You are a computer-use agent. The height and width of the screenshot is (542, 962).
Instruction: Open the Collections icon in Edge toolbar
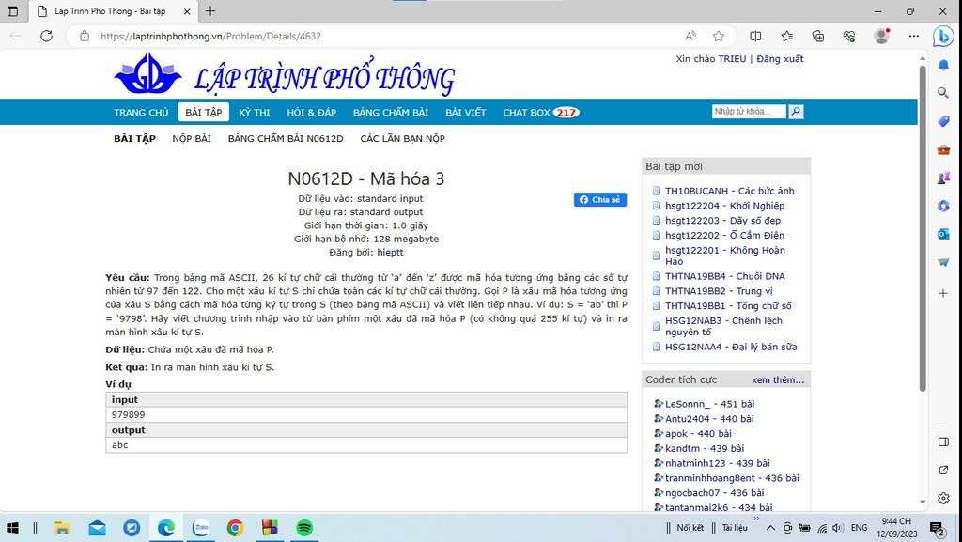[x=817, y=36]
